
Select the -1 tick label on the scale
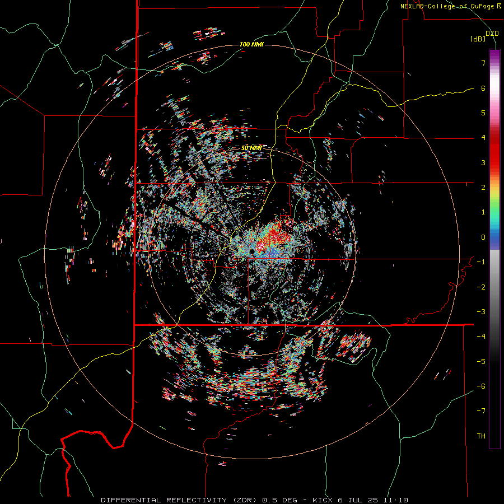(481, 262)
